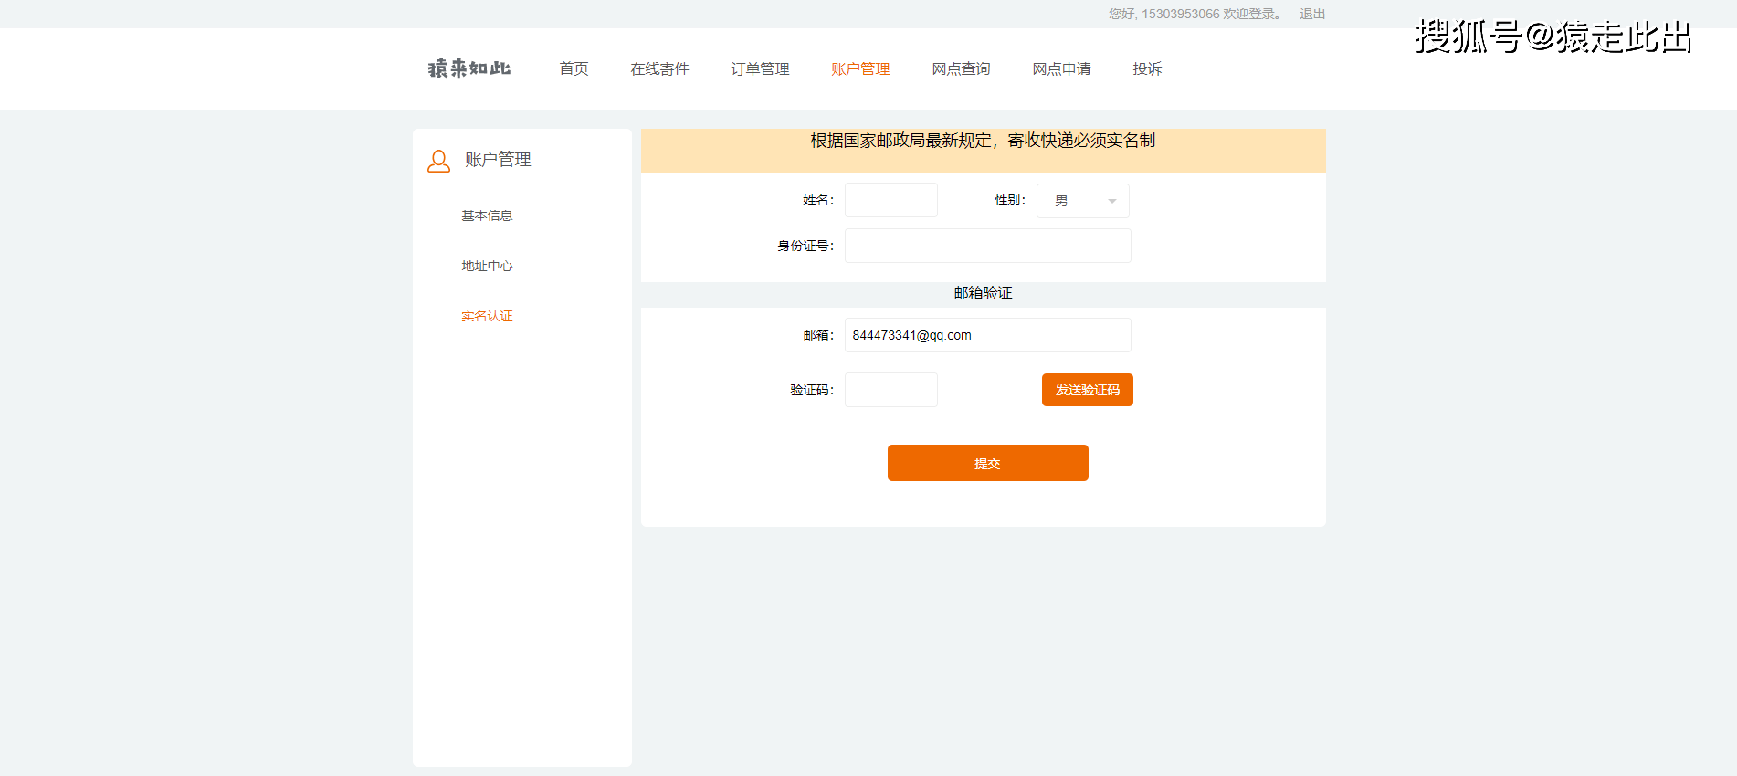Viewport: 1737px width, 776px height.
Task: Click the 姓名 name input field
Action: (x=890, y=200)
